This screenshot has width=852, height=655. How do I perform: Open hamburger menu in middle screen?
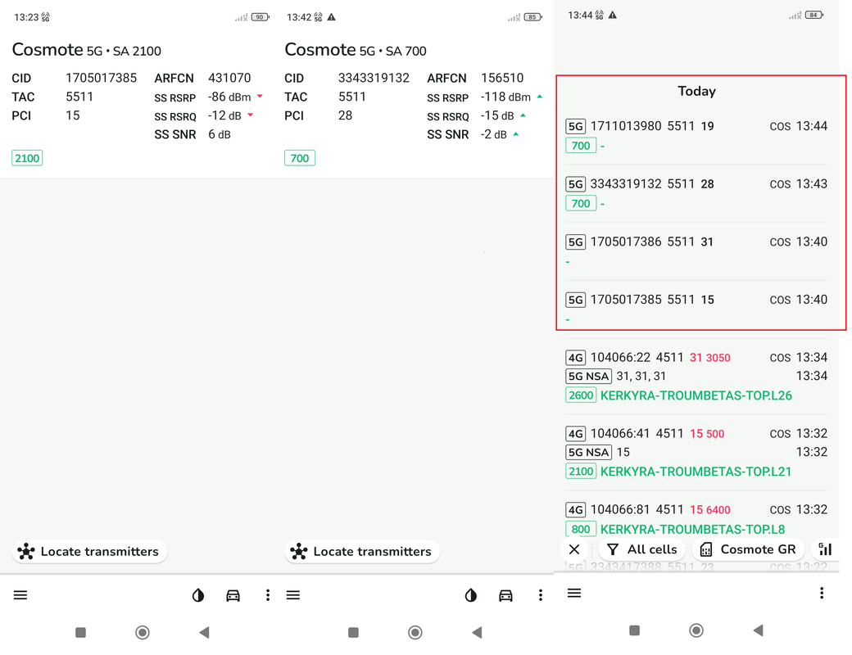pos(293,595)
